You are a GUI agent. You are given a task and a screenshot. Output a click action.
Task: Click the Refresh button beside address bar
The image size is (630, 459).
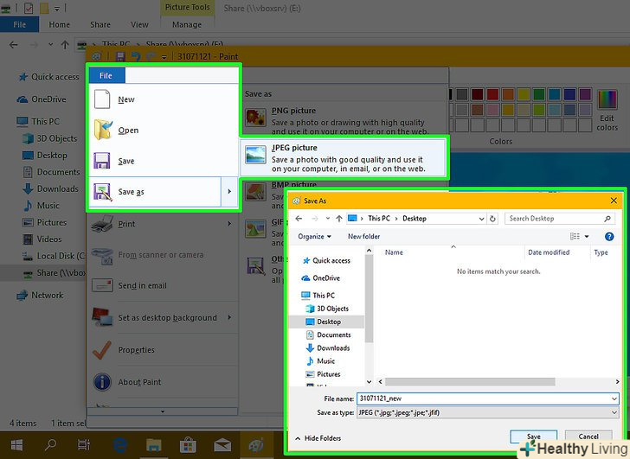click(x=492, y=219)
